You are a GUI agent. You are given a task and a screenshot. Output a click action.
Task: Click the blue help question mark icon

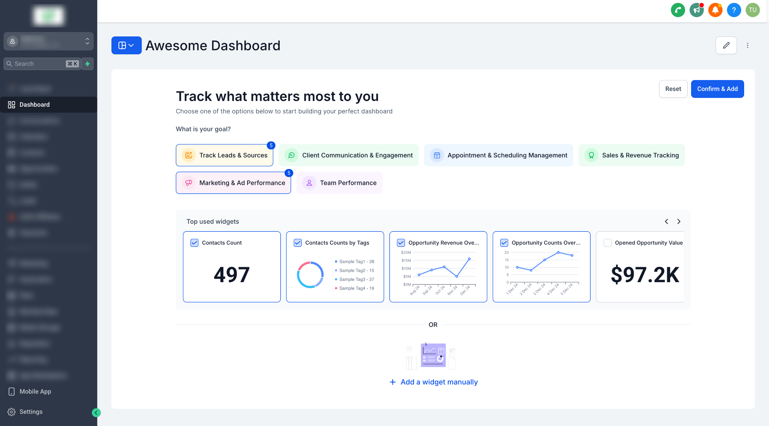[x=734, y=10]
